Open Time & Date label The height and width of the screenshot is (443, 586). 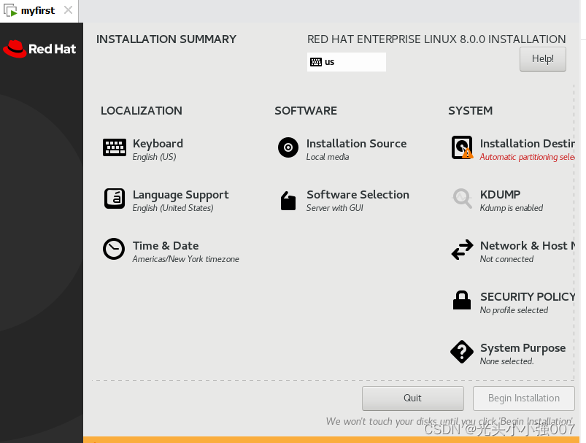[x=166, y=246]
